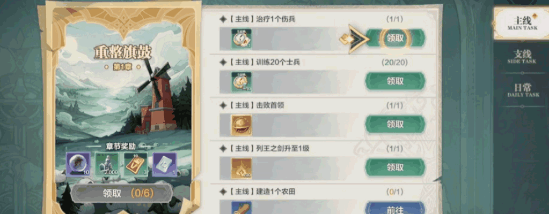Click the chapter 领取 (0/6) button

click(x=121, y=193)
